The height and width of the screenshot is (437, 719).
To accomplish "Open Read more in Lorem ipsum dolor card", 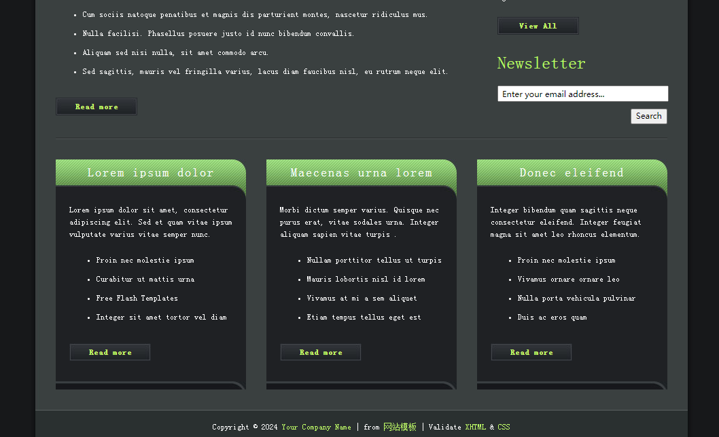I will 110,352.
